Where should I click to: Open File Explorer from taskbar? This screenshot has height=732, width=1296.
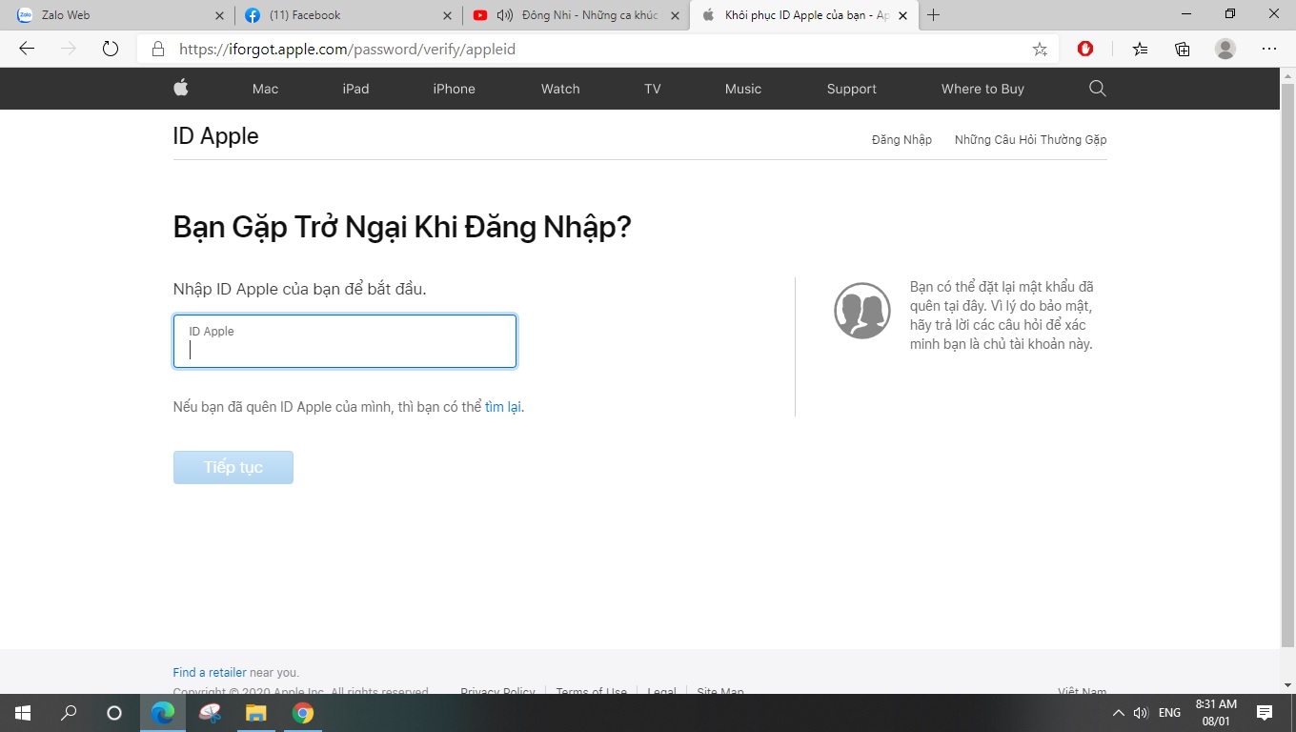(256, 713)
